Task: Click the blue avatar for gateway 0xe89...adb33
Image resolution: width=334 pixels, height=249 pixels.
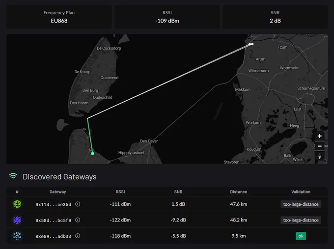Action: point(17,236)
